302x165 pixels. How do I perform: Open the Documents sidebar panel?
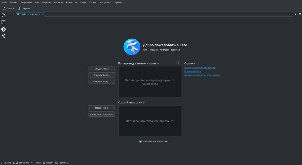pos(4,15)
